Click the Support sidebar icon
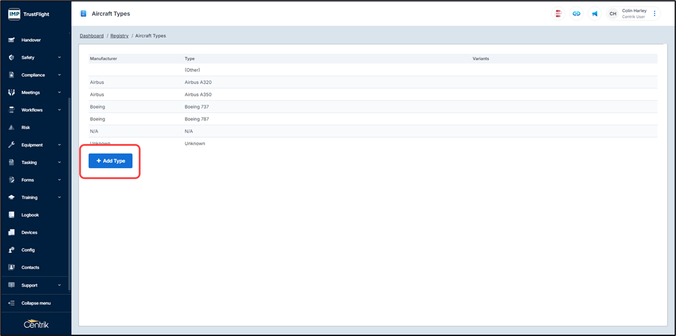 (12, 285)
